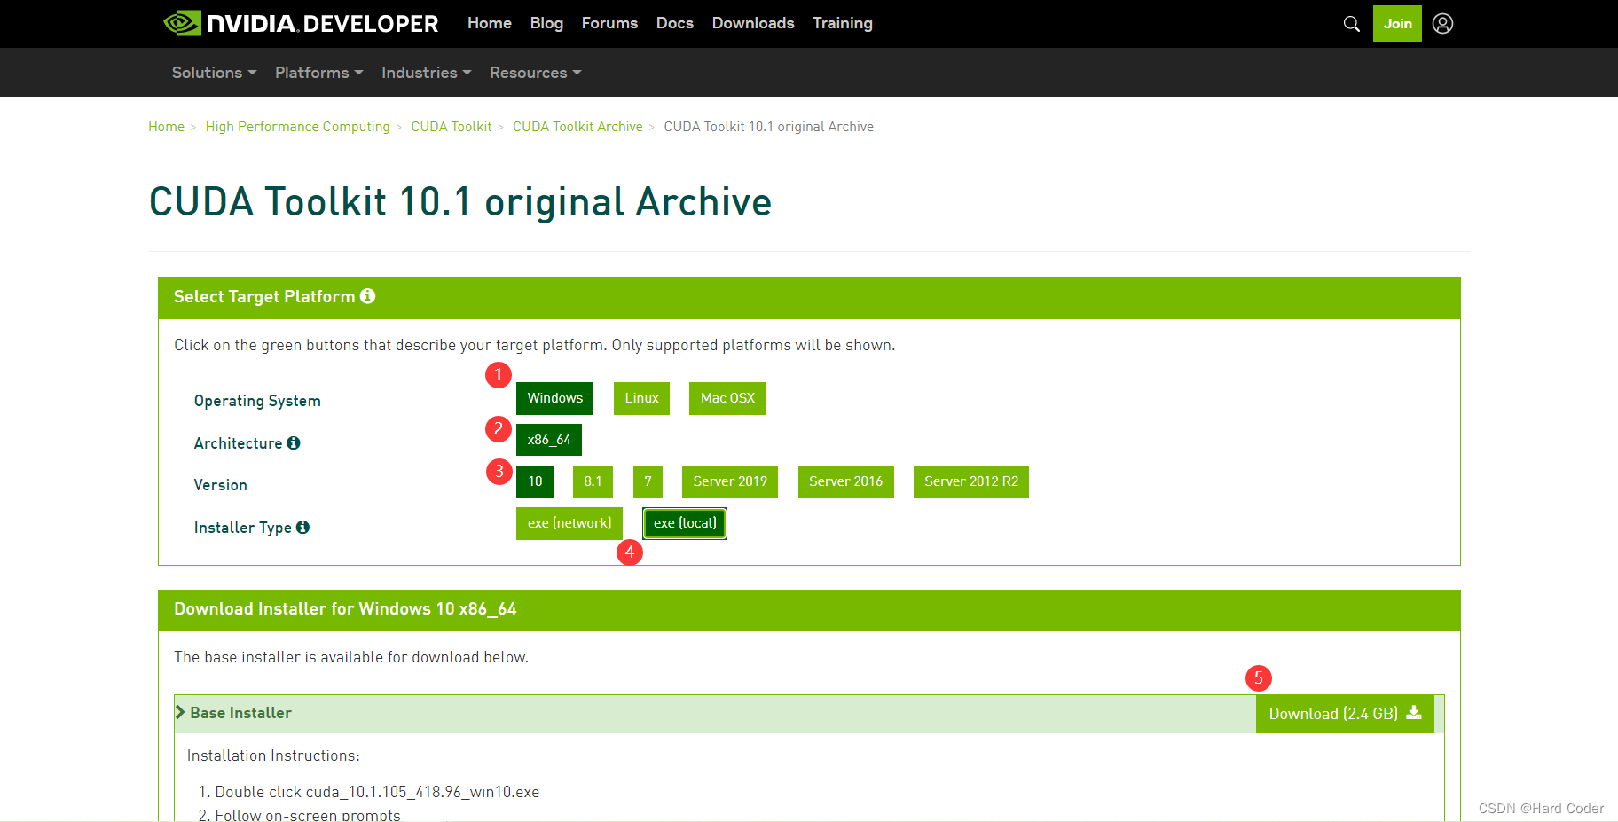This screenshot has width=1618, height=822.
Task: Click the info icon next to Architecture
Action: pyautogui.click(x=294, y=442)
